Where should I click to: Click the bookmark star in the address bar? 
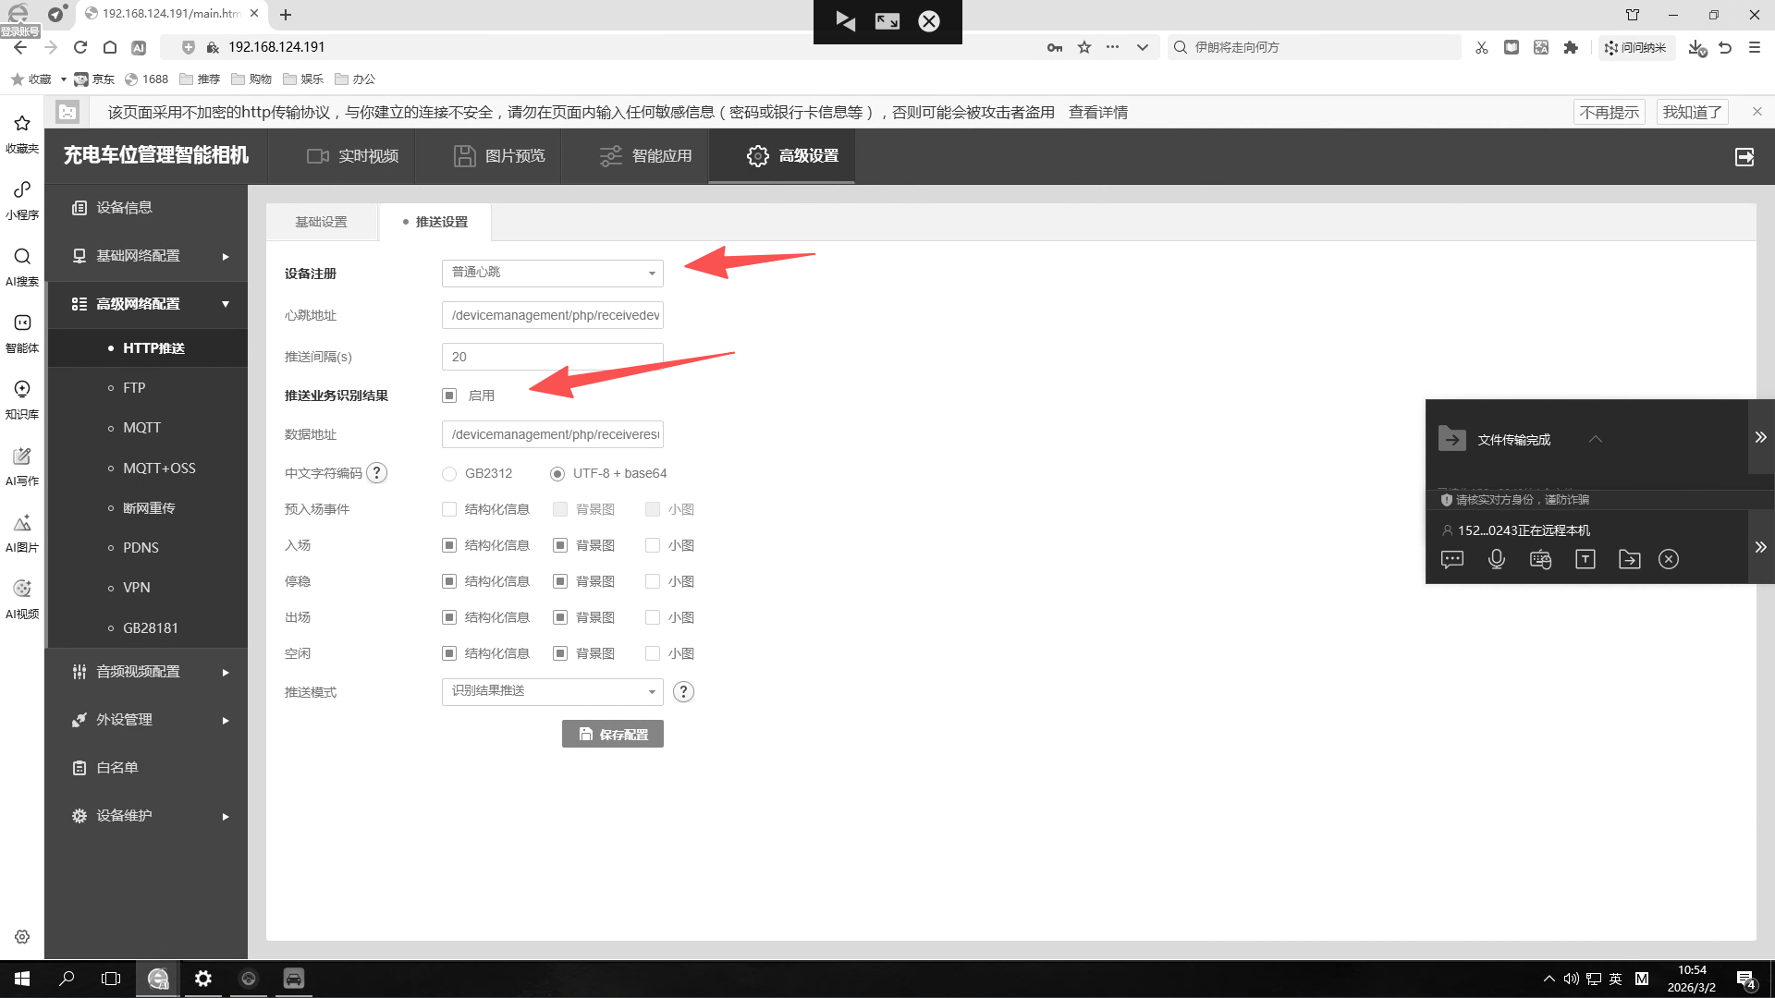click(x=1084, y=47)
